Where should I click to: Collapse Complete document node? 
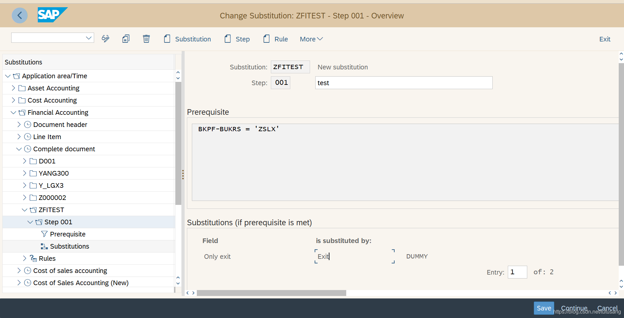(19, 149)
